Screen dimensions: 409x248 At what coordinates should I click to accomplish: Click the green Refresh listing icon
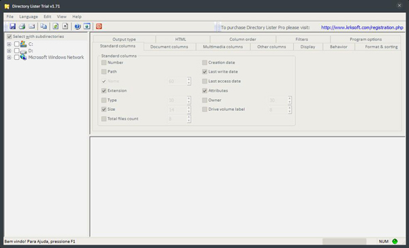[x=55, y=26]
